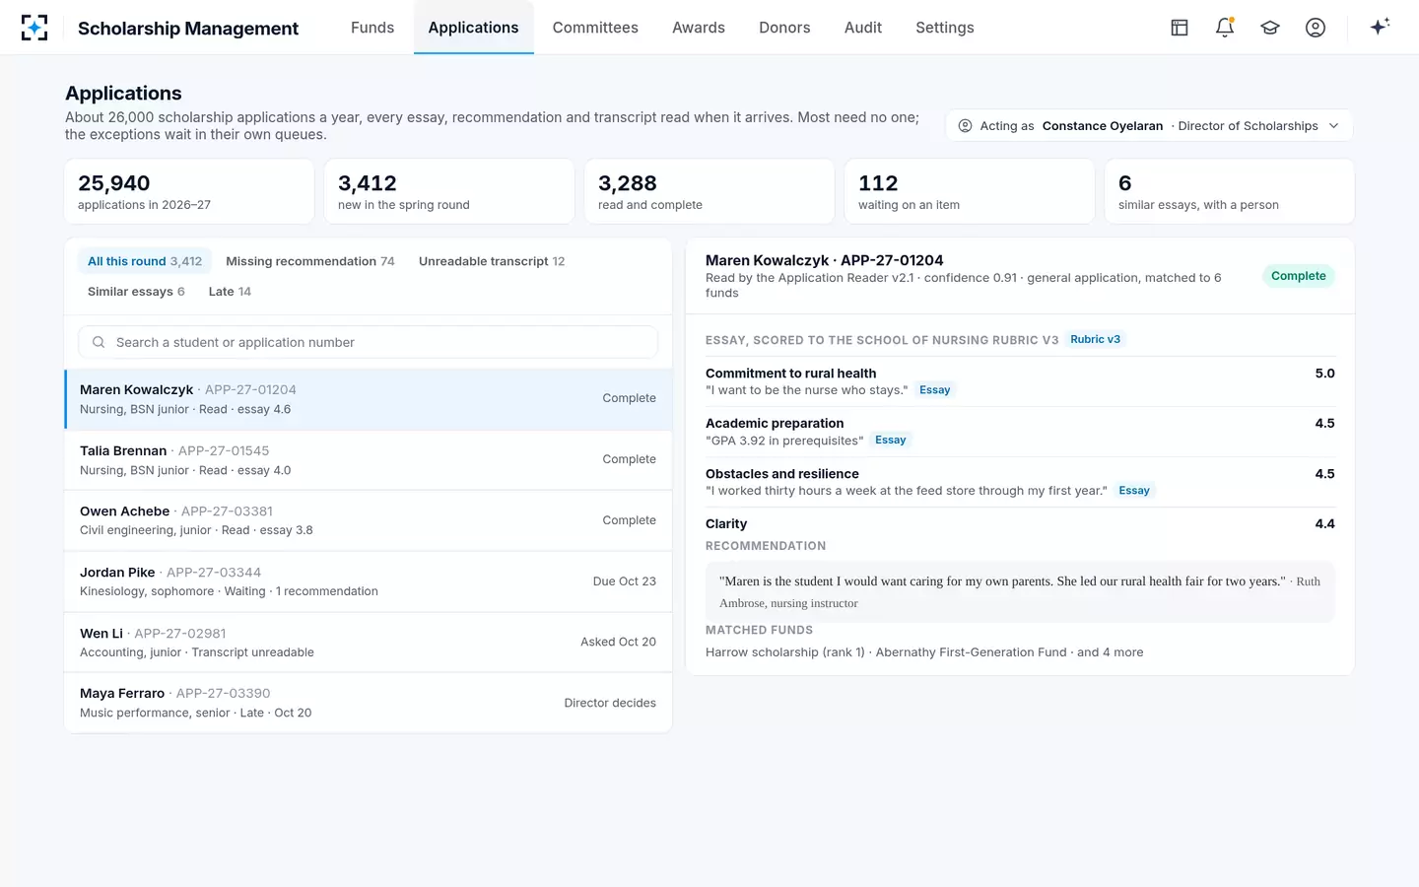This screenshot has width=1419, height=887.
Task: Select the Applications tab
Action: coord(473,28)
